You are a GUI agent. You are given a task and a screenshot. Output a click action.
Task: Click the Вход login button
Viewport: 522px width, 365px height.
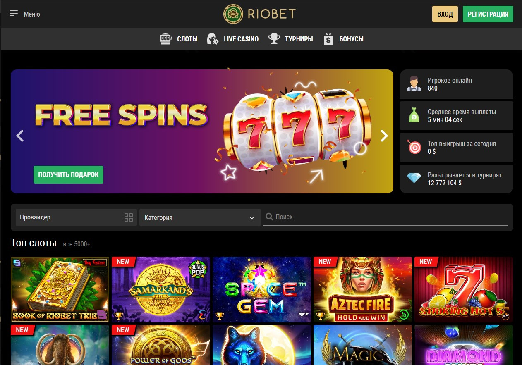(x=445, y=14)
